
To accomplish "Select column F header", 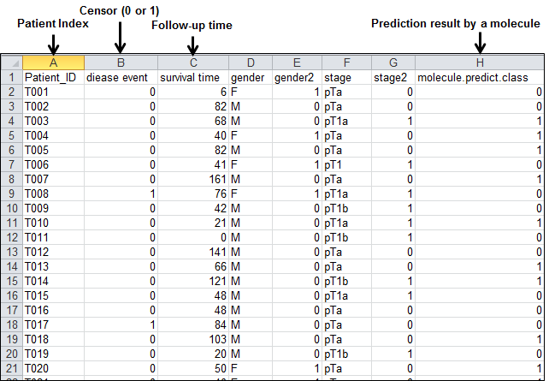I will tap(346, 63).
